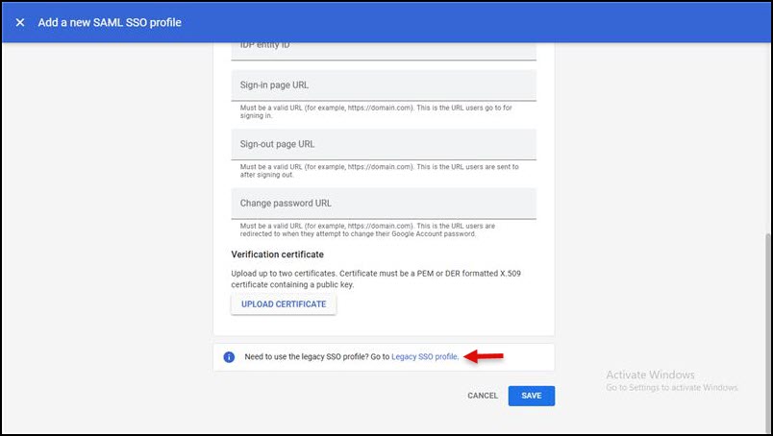Click the blue info icon in legacy notice
Image resolution: width=773 pixels, height=436 pixels.
click(229, 357)
